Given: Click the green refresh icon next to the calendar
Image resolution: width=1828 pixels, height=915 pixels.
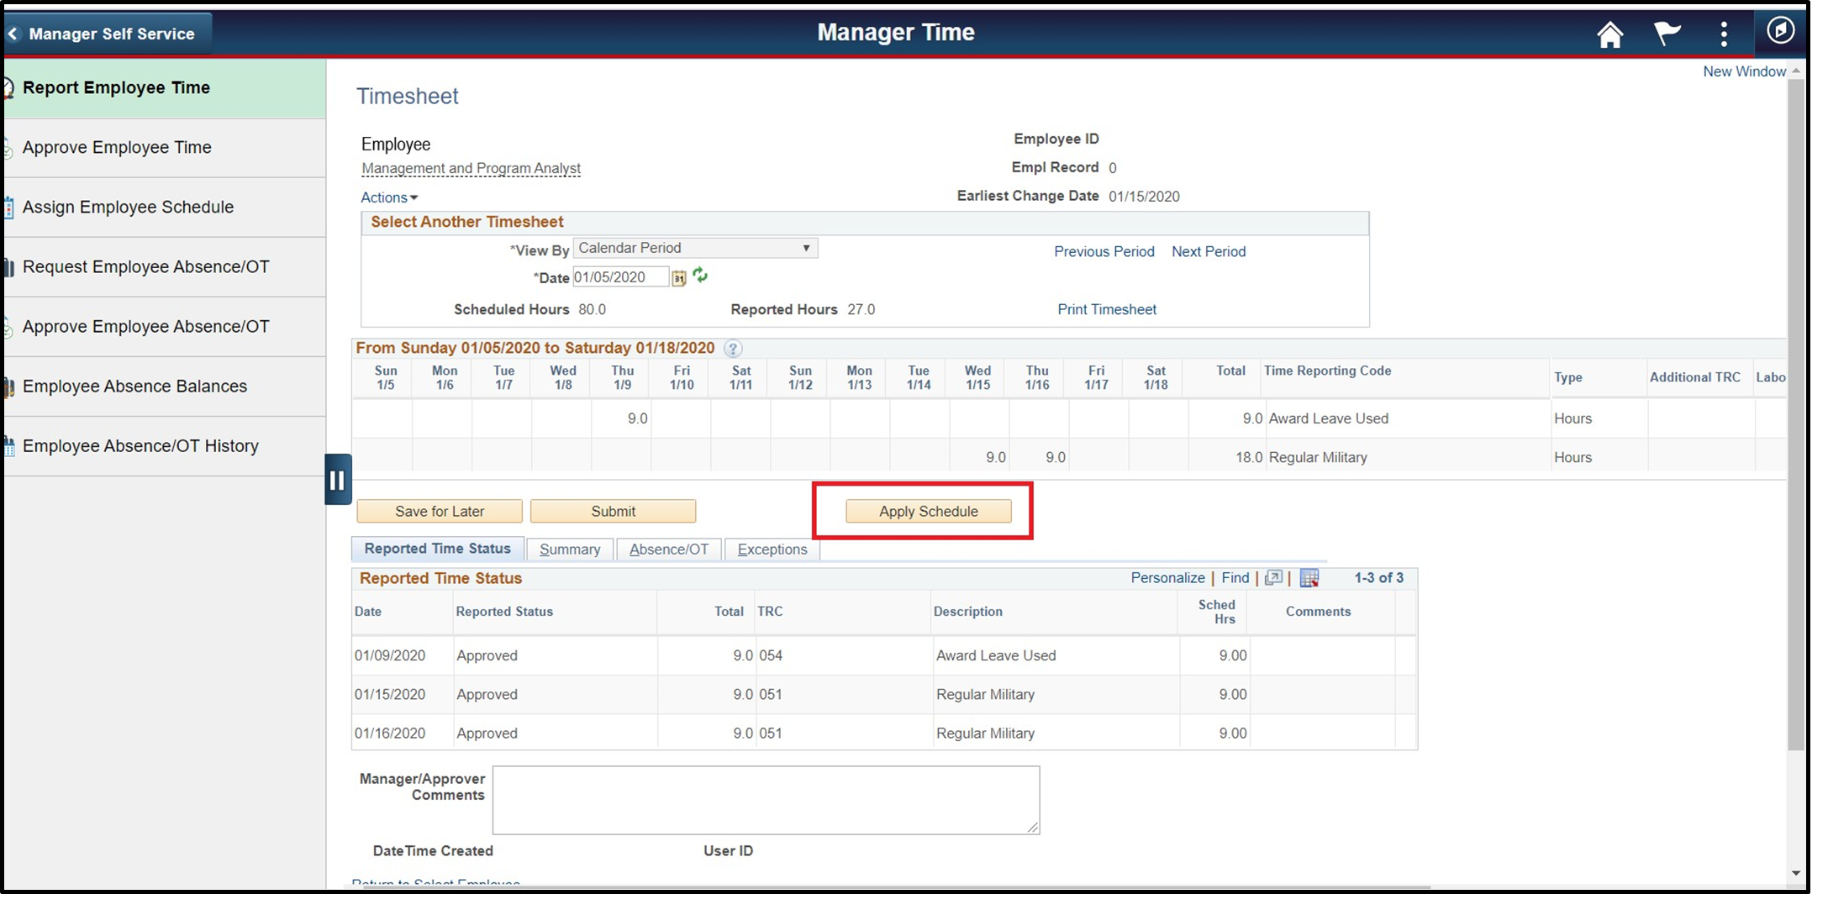Looking at the screenshot, I should coord(701,276).
